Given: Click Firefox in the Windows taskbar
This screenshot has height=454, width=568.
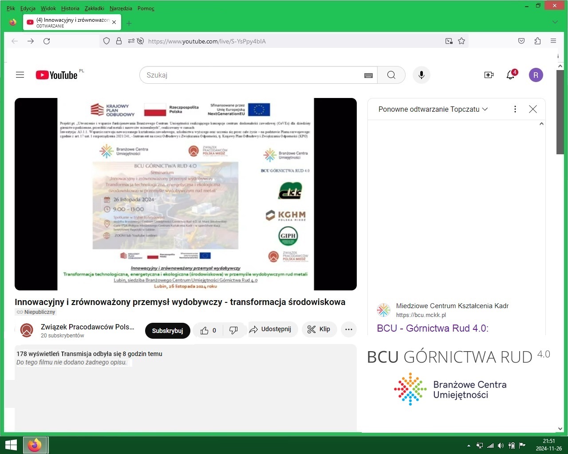Looking at the screenshot, I should pos(35,445).
